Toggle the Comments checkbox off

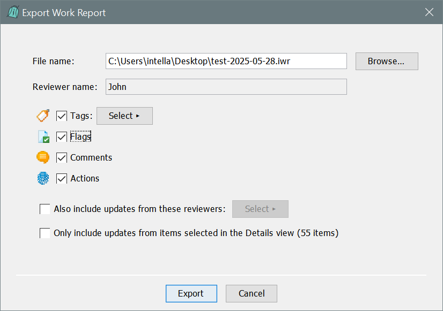(x=62, y=157)
